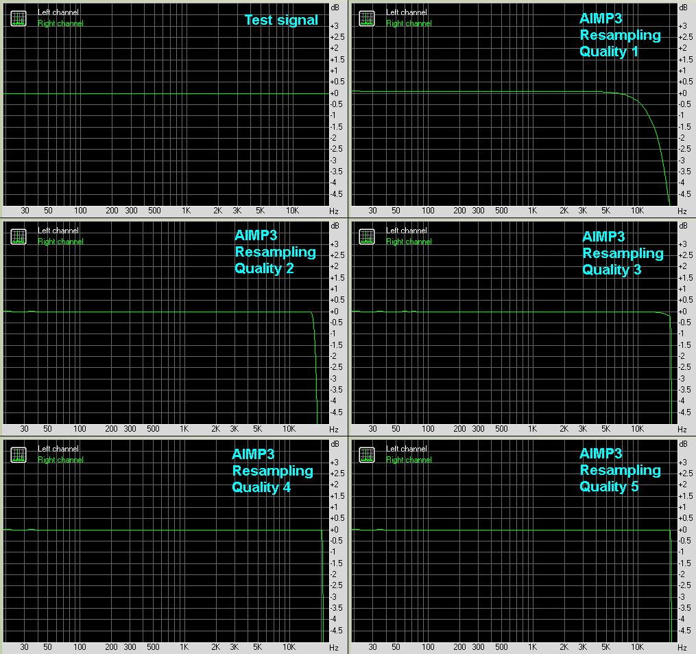Screen dimensions: 696x654
Task: Select "Right channel" legend in Quality 1 panel
Action: pos(409,23)
